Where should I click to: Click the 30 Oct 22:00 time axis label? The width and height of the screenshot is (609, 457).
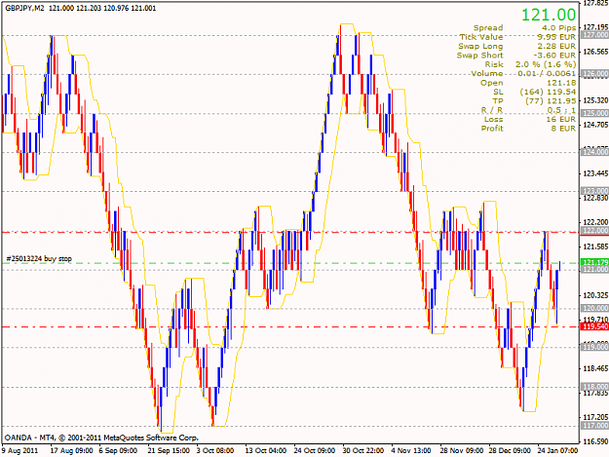click(x=363, y=450)
